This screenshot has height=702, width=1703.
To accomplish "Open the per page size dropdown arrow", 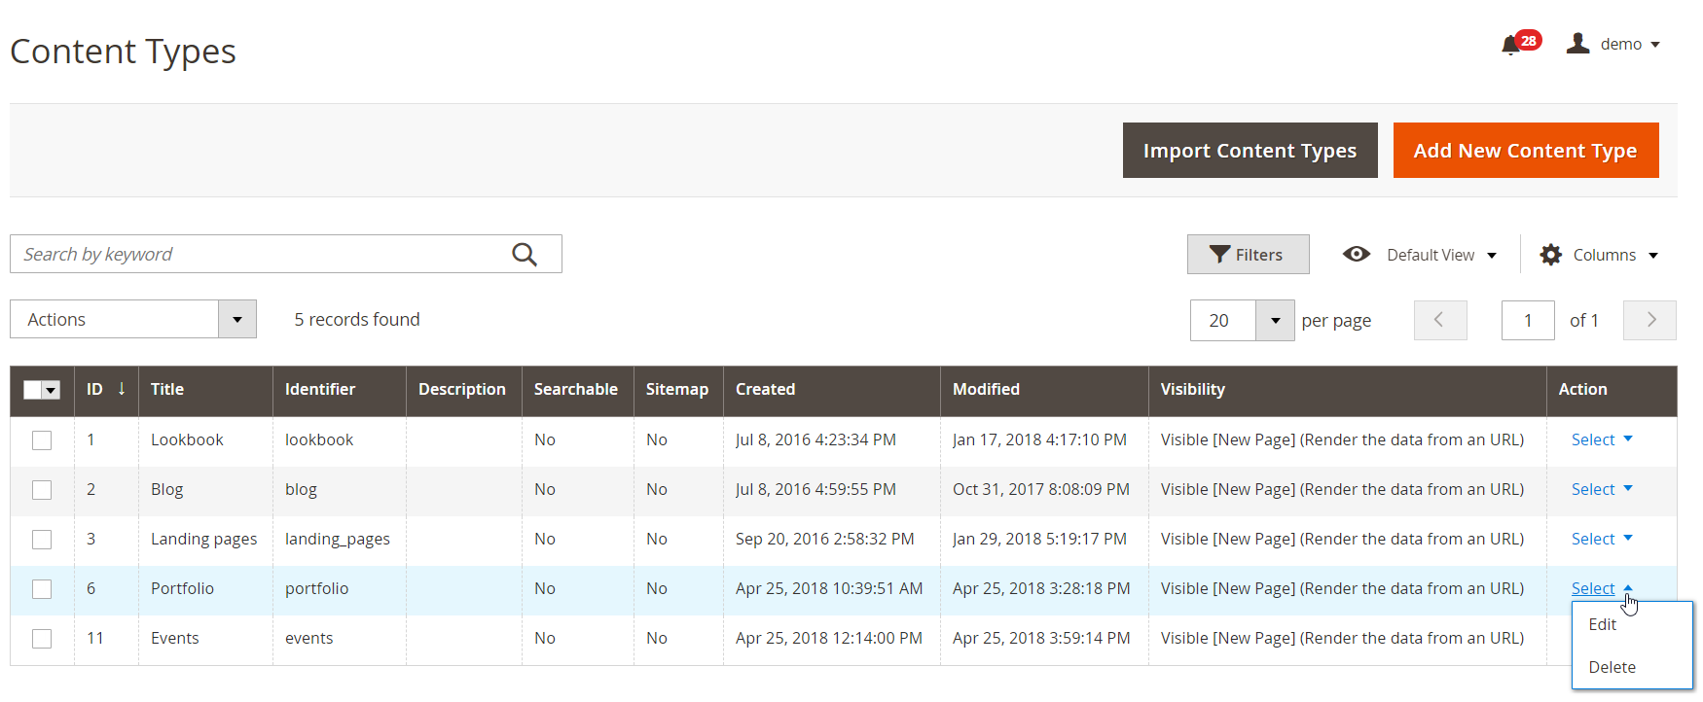I will pos(1275,320).
